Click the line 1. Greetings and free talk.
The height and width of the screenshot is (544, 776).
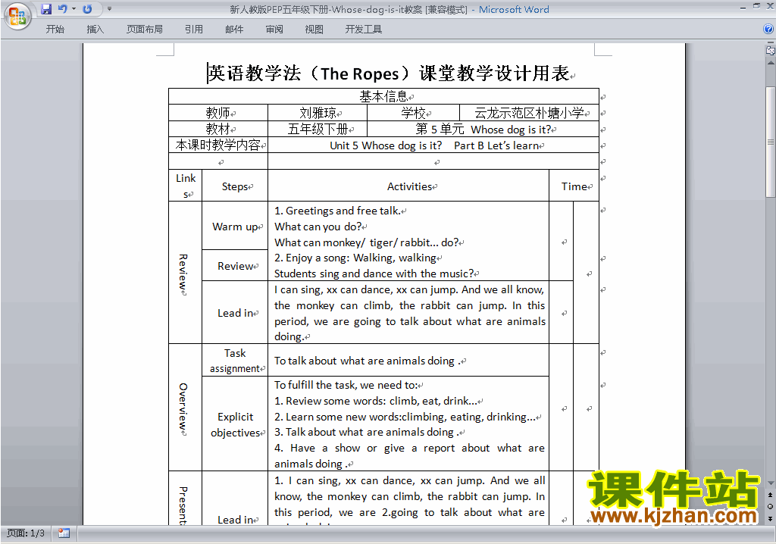[x=337, y=211]
